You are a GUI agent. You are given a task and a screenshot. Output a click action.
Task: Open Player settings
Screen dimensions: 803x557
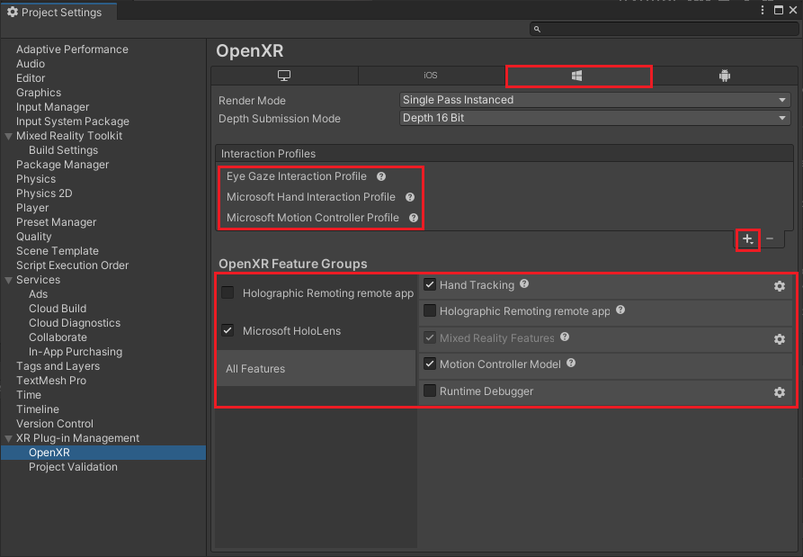pyautogui.click(x=32, y=208)
